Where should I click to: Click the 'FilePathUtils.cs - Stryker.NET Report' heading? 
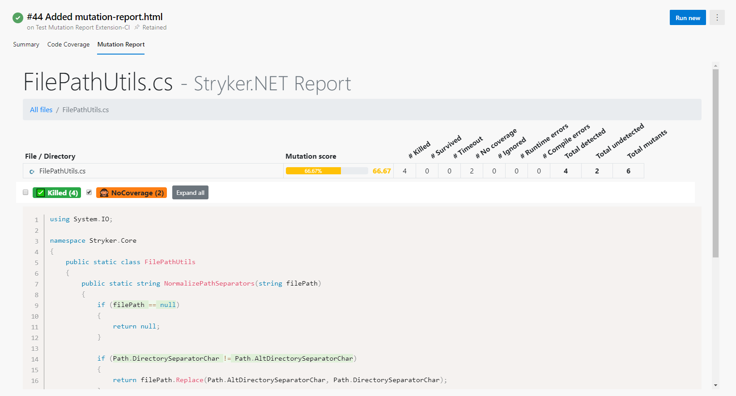coord(187,83)
